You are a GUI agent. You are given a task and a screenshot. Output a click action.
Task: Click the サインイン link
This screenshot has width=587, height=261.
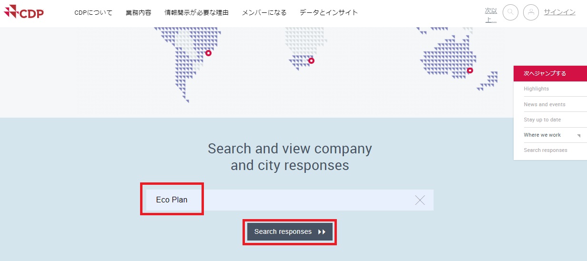[559, 12]
